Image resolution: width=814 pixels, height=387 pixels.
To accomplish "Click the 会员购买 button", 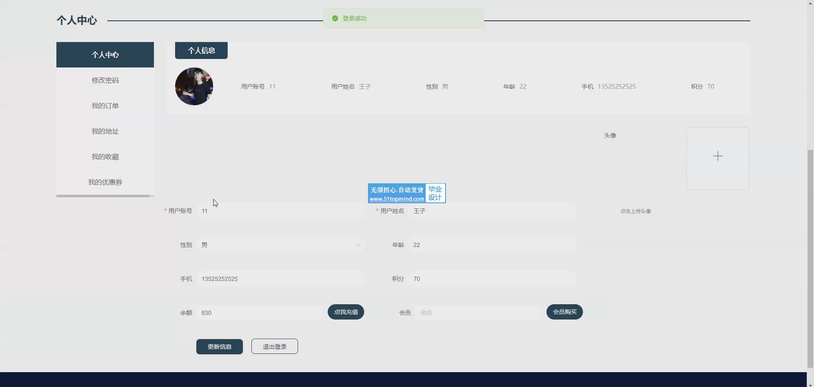I will [x=565, y=312].
